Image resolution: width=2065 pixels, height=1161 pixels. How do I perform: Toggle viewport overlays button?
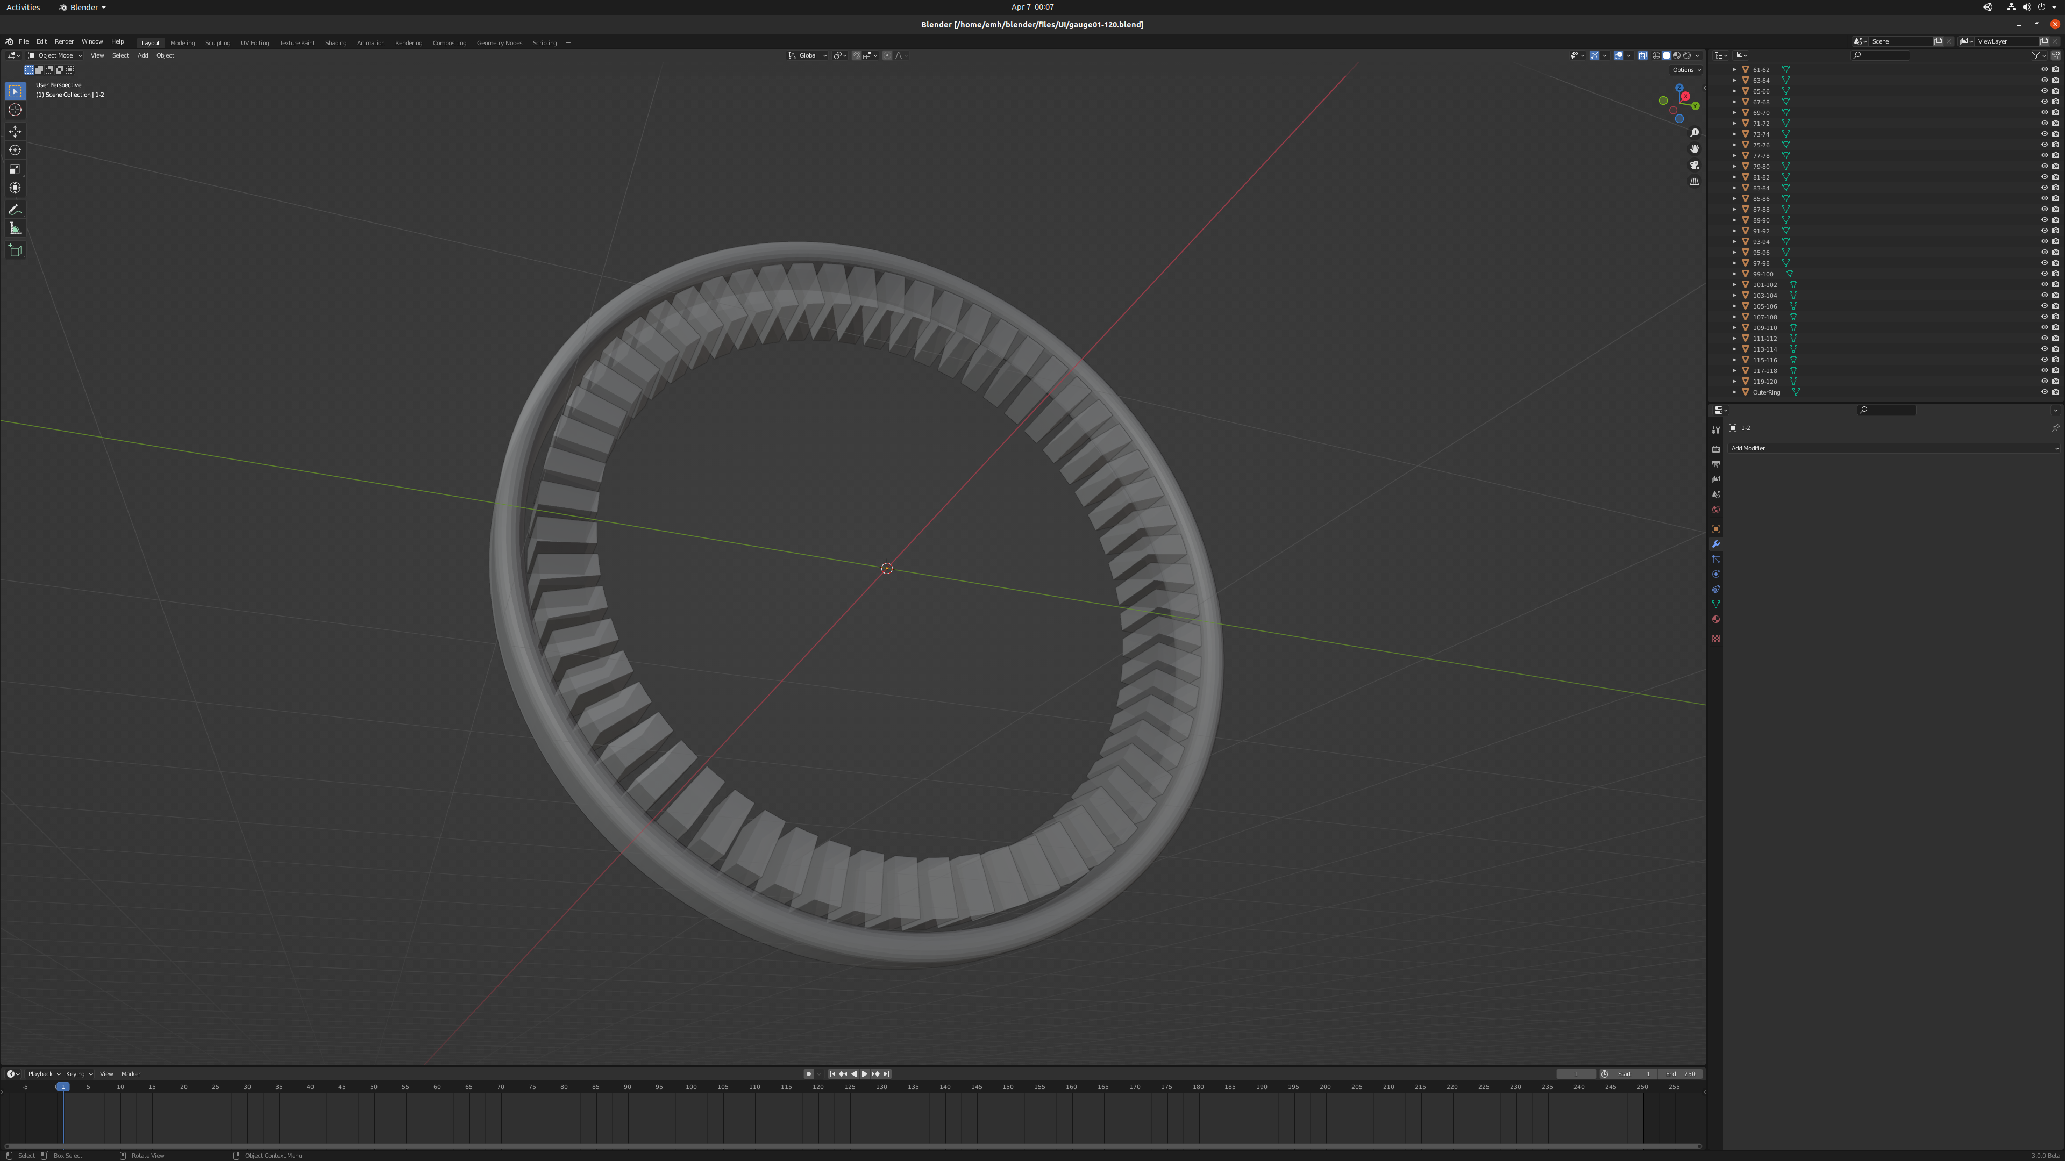[1619, 56]
